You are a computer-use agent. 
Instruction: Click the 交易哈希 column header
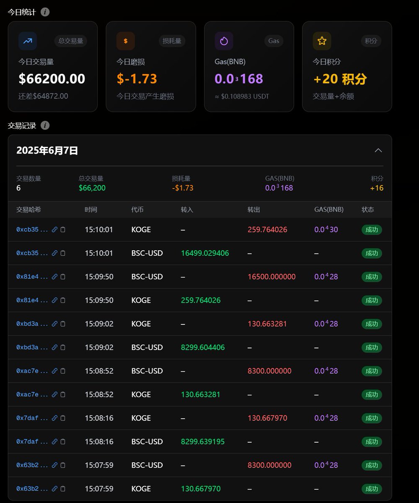click(x=28, y=210)
